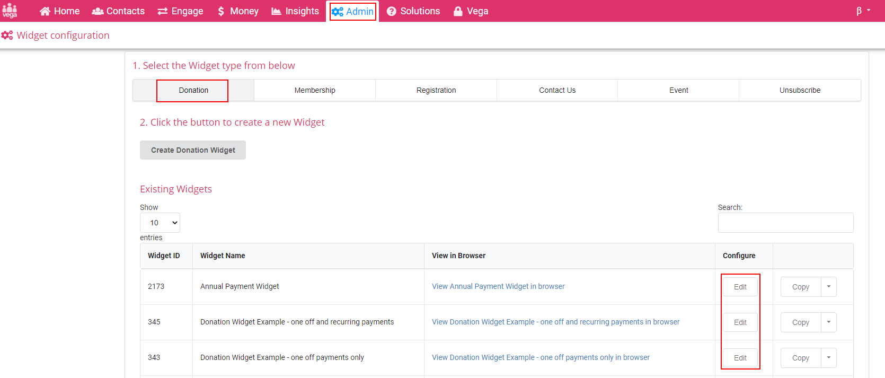Screen dimensions: 885x378
Task: Open Solutions via the question mark icon
Action: 392,11
